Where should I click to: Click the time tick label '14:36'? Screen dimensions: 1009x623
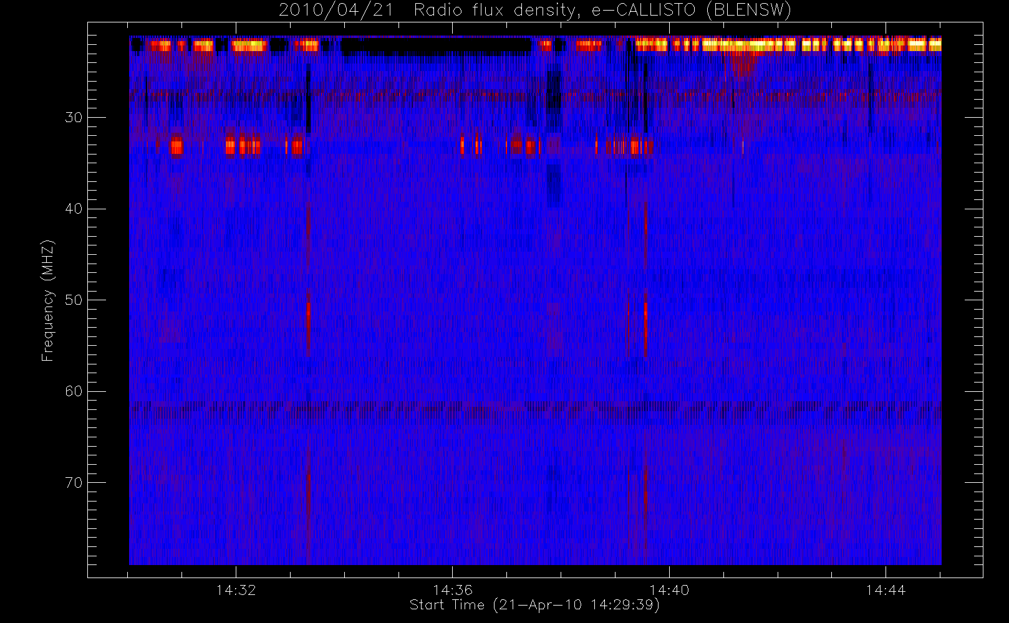(453, 590)
